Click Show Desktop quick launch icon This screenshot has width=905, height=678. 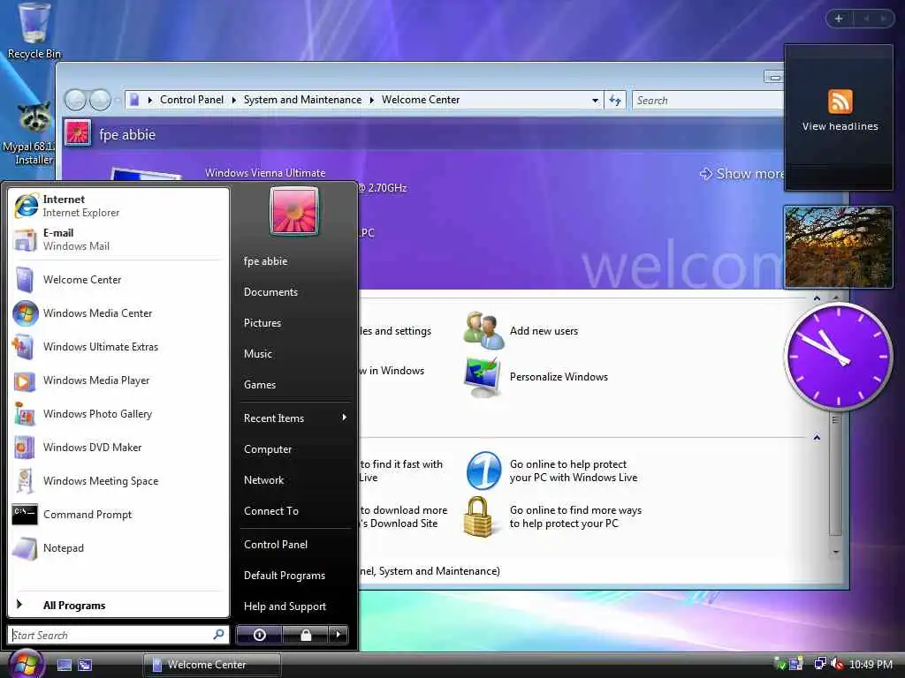click(x=65, y=665)
